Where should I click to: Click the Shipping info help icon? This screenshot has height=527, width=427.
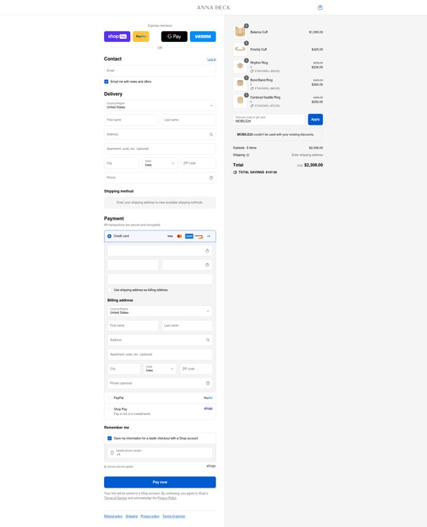coord(248,155)
